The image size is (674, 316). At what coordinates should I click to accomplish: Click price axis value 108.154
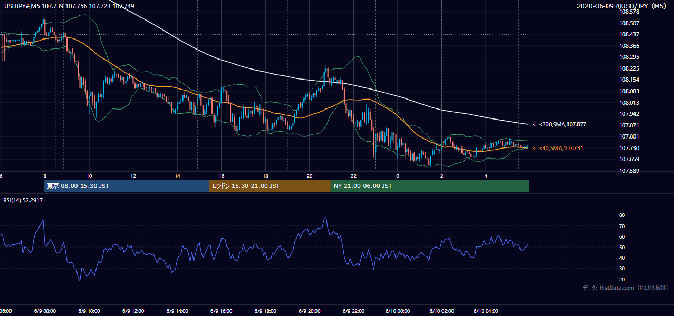point(629,80)
